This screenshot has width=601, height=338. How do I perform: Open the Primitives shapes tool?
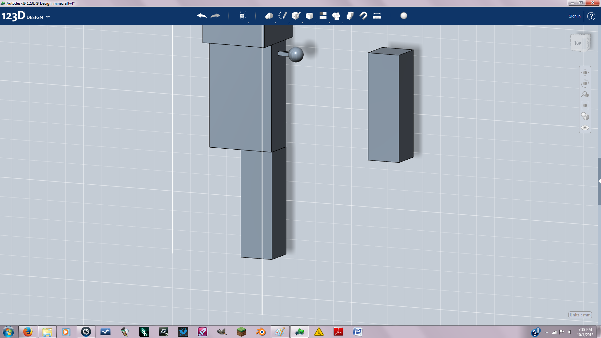pos(269,16)
